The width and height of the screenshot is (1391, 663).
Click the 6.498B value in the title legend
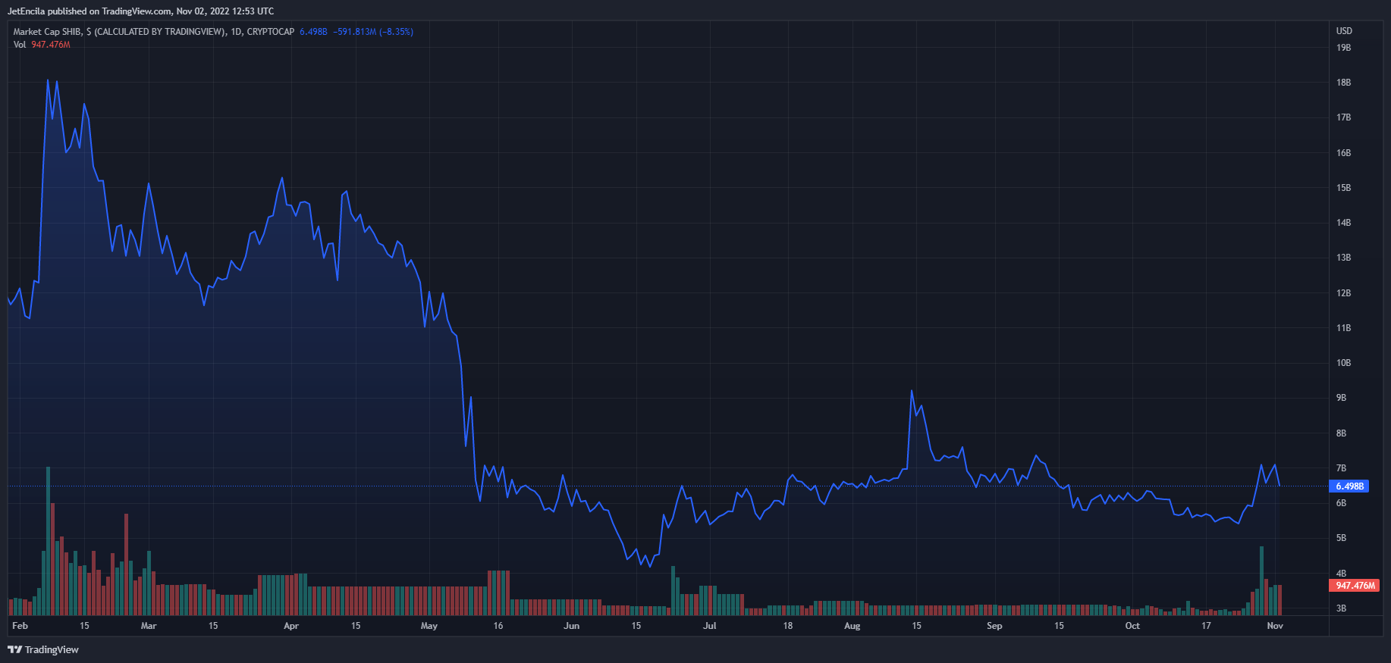[313, 32]
